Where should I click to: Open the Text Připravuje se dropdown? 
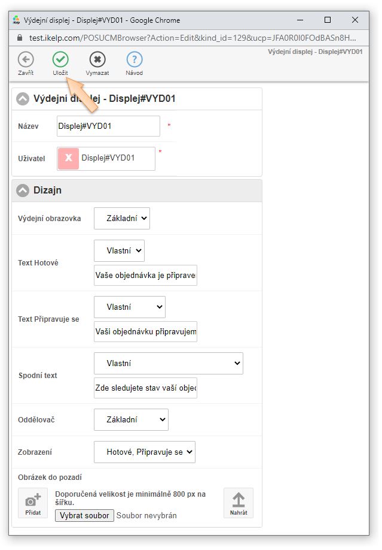pyautogui.click(x=130, y=307)
